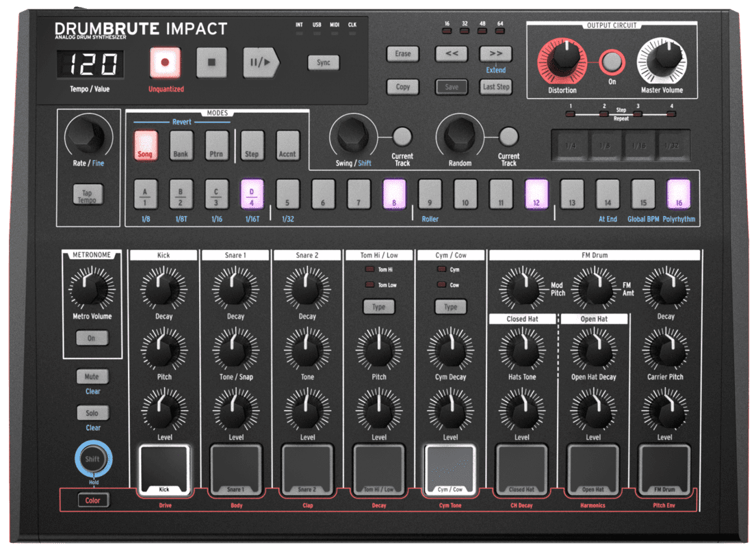The height and width of the screenshot is (547, 754).
Task: Hit the FM Drum pad
Action: point(664,470)
